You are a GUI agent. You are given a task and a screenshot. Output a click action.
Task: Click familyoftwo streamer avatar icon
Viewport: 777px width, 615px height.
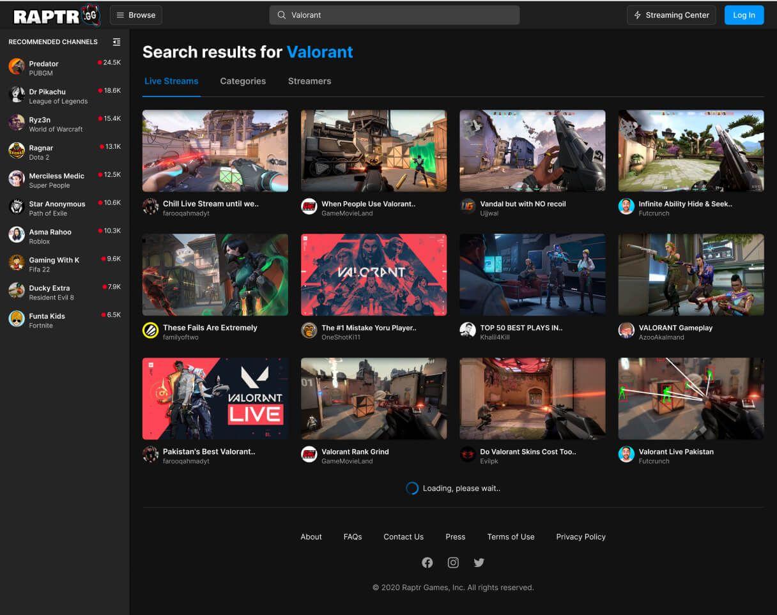coord(150,330)
